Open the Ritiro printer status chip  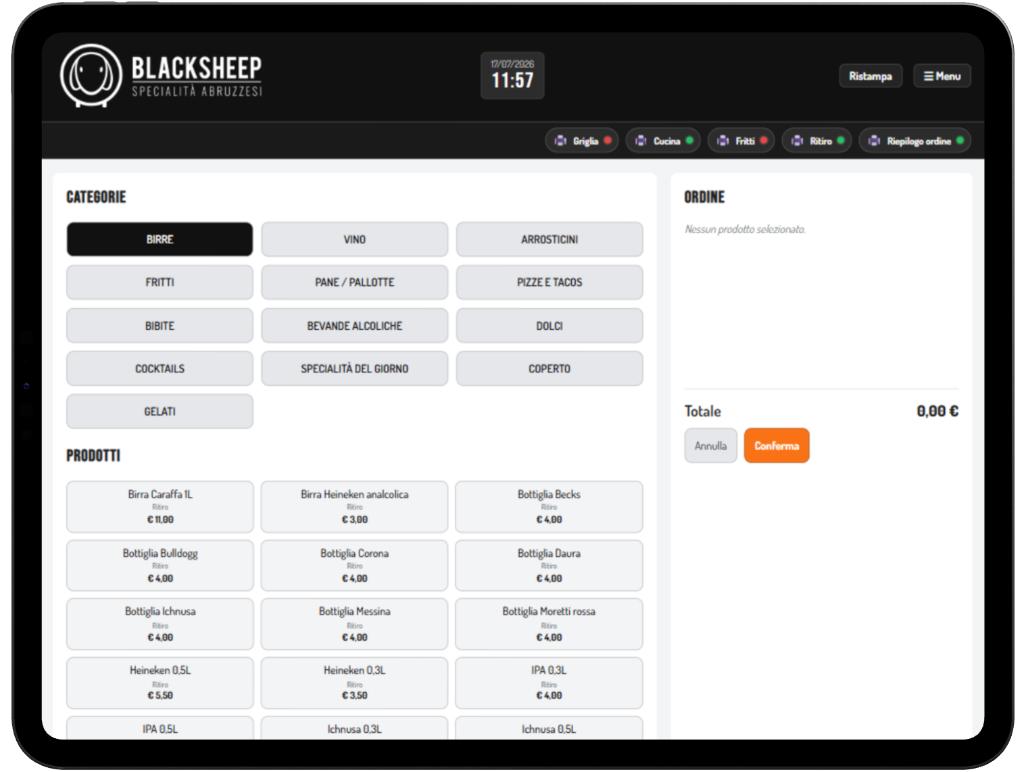[x=816, y=141]
